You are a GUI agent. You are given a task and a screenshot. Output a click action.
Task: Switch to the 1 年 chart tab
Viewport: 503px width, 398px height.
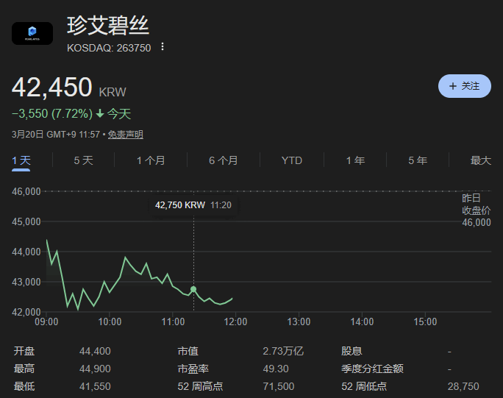[355, 160]
